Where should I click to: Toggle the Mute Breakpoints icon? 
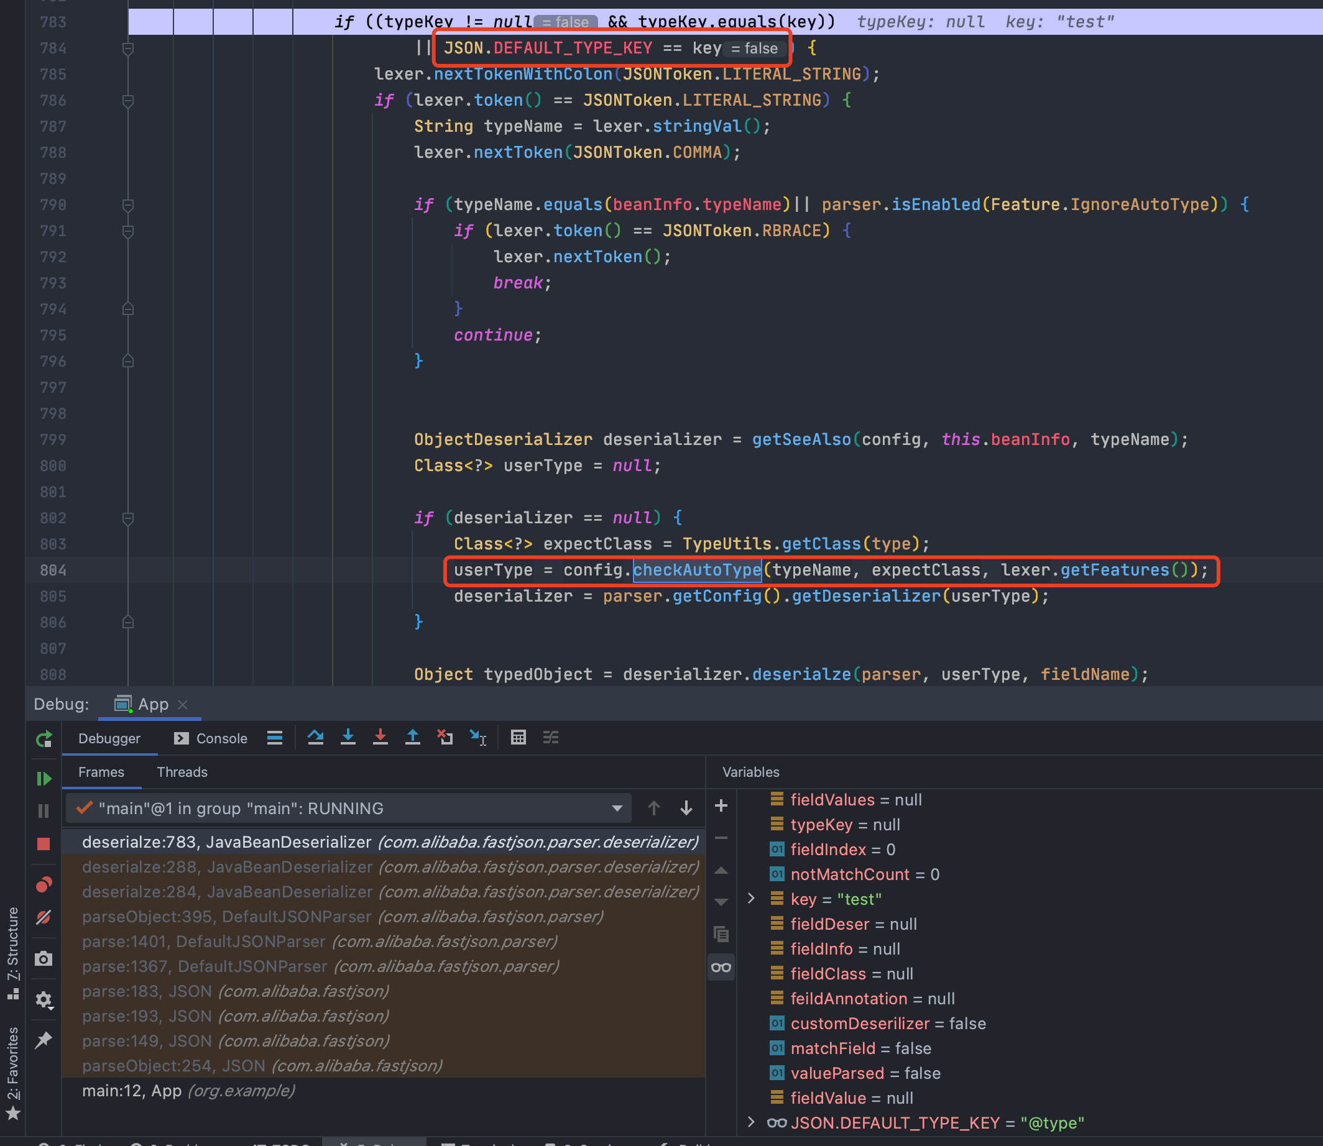(x=44, y=917)
